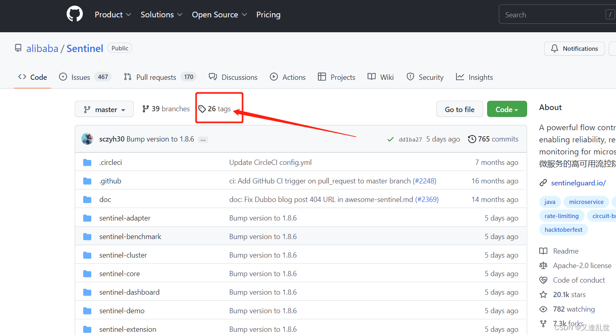Open the sentinel-extension folder
The width and height of the screenshot is (616, 335).
tap(128, 329)
